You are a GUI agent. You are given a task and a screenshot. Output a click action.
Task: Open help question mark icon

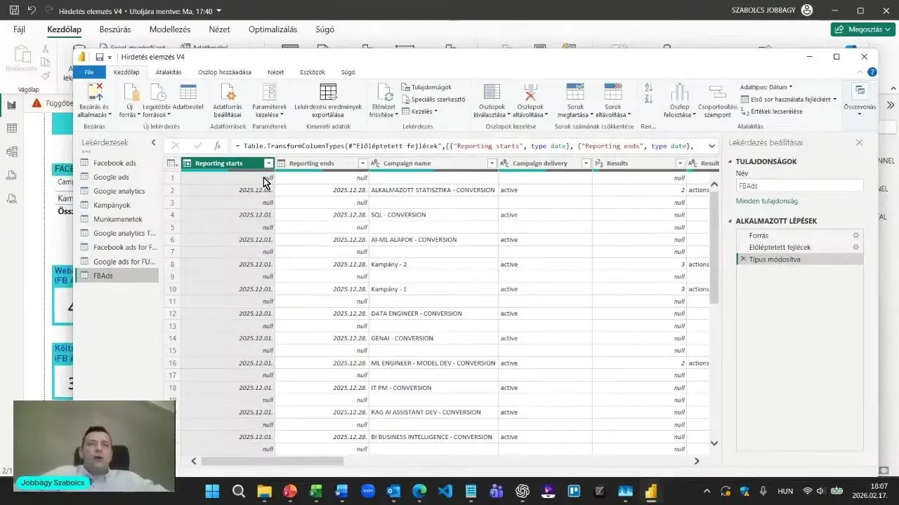(872, 72)
